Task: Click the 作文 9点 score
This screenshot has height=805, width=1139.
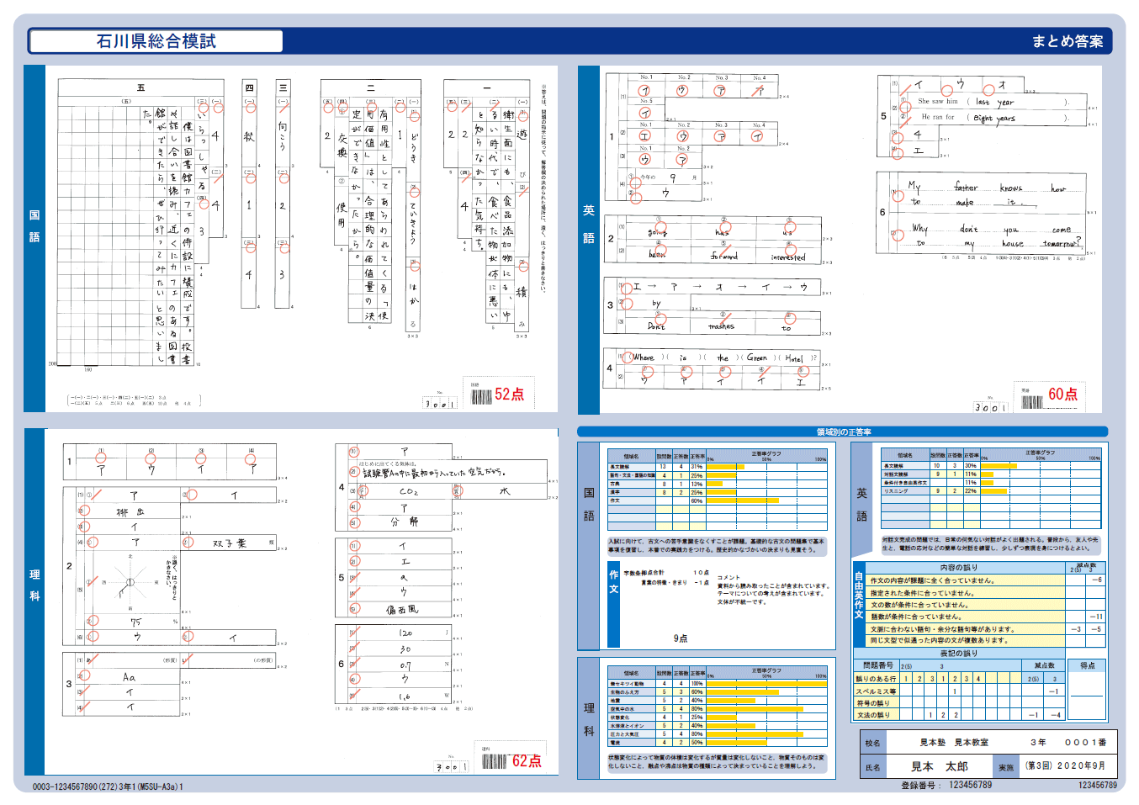Action: point(681,638)
